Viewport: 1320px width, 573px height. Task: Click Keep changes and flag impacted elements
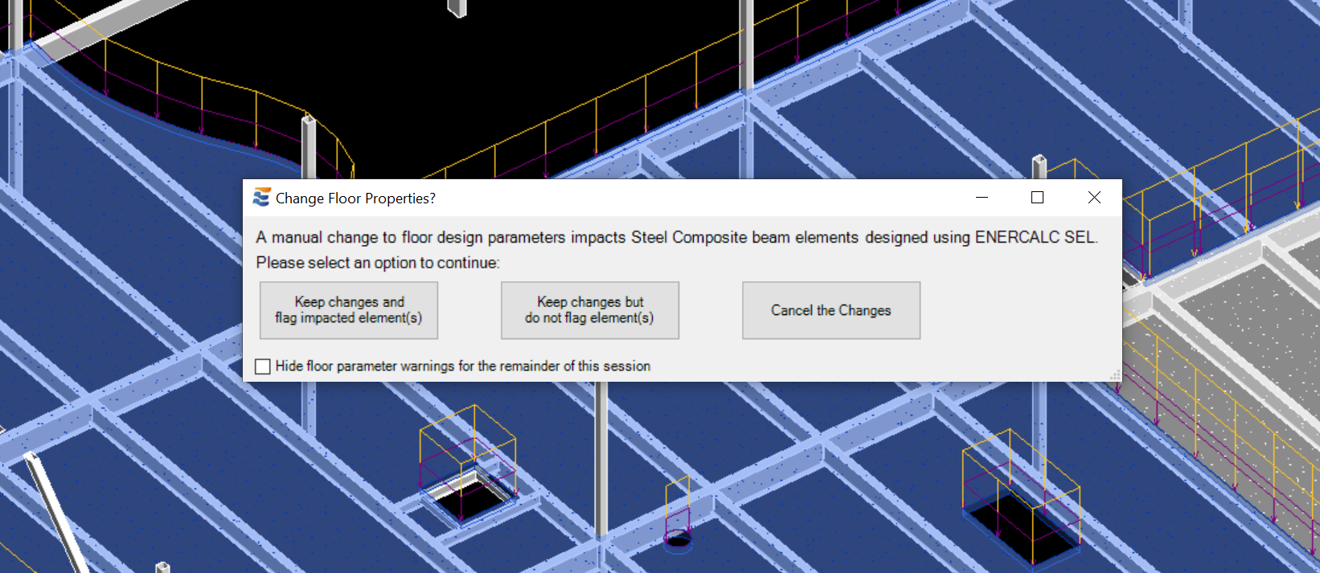click(x=348, y=310)
